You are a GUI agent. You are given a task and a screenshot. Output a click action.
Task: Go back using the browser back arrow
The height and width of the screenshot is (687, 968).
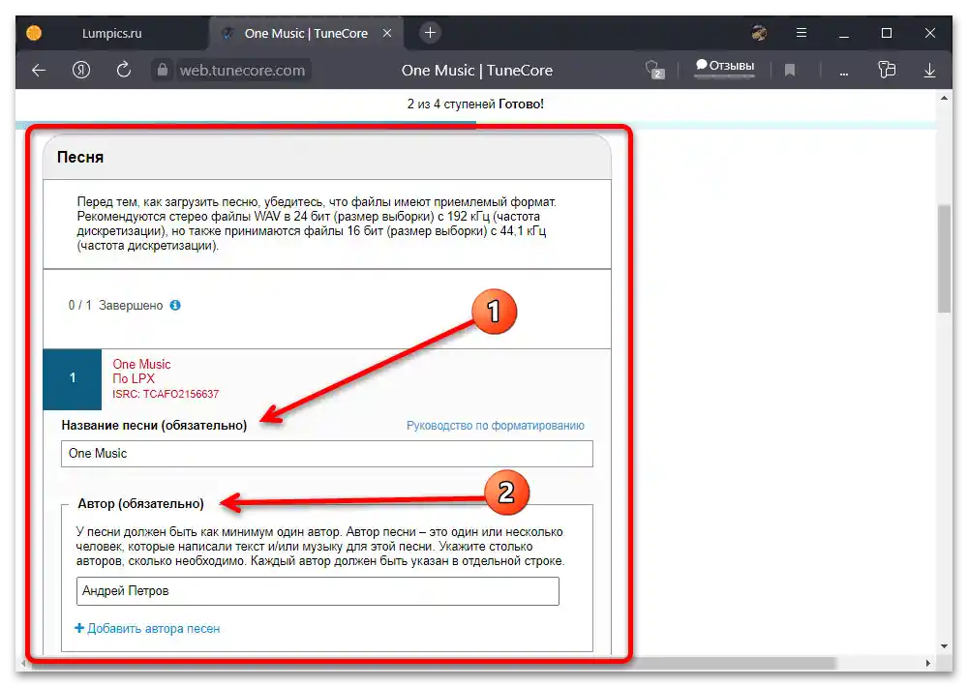point(39,71)
